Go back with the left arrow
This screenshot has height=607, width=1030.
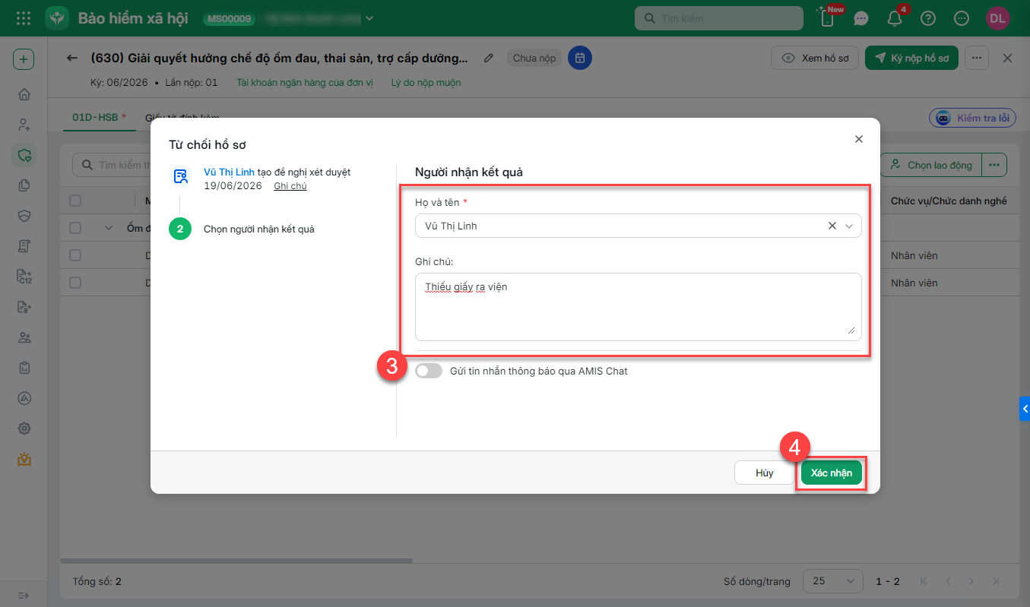[x=72, y=58]
